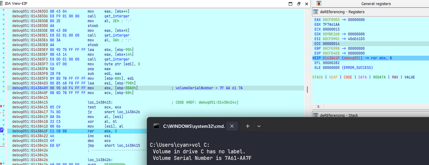Screen dimensions: 429x165
Task: Maximize the IDA View-EIP panel
Action: 290,4
